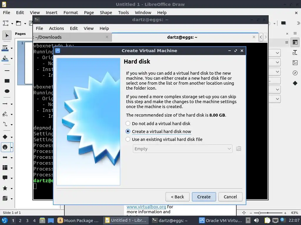Select Create a virtual hard disk now
The image size is (301, 225).
tap(158, 132)
